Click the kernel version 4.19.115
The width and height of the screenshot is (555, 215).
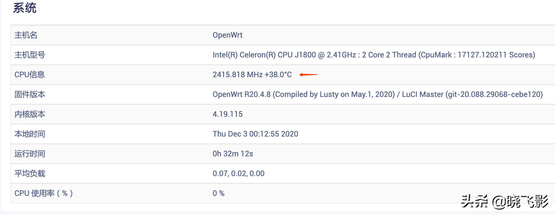(x=227, y=114)
